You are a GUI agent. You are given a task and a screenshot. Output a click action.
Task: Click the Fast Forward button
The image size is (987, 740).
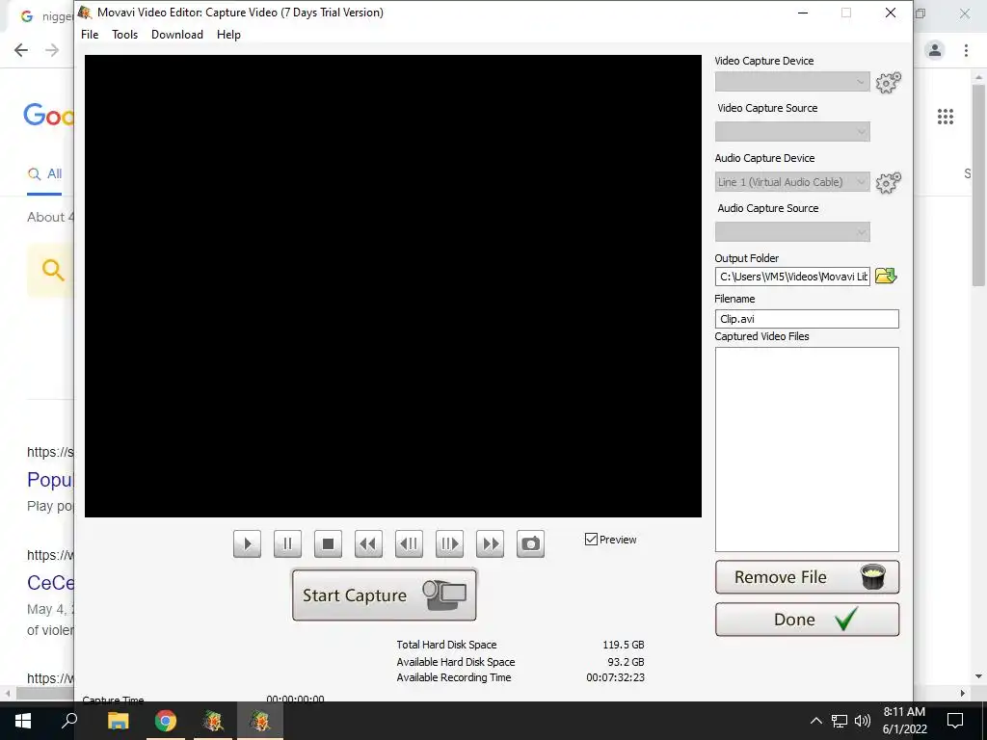coord(490,543)
